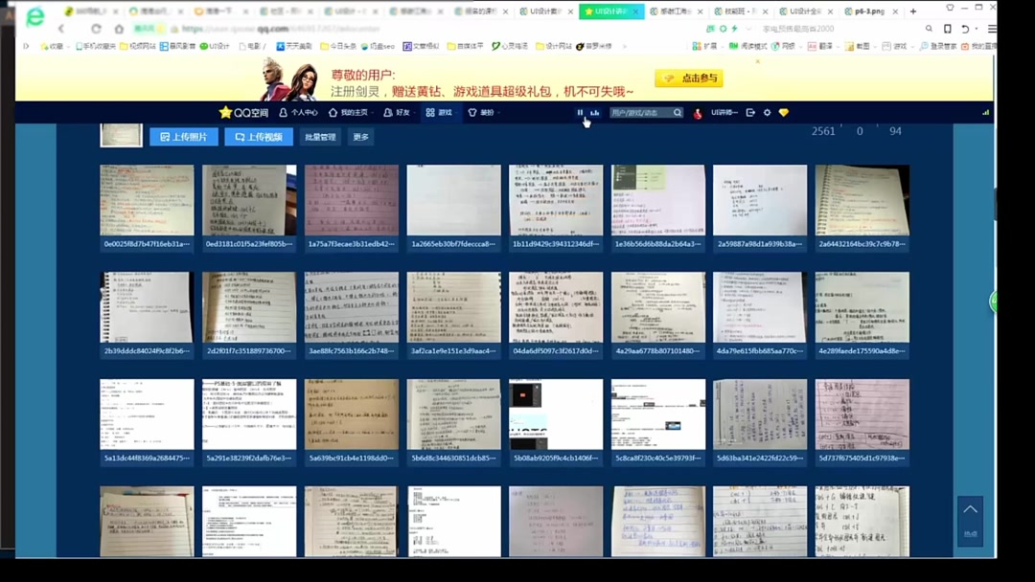
Task: Click the search magnifier in the navbar
Action: pos(677,112)
